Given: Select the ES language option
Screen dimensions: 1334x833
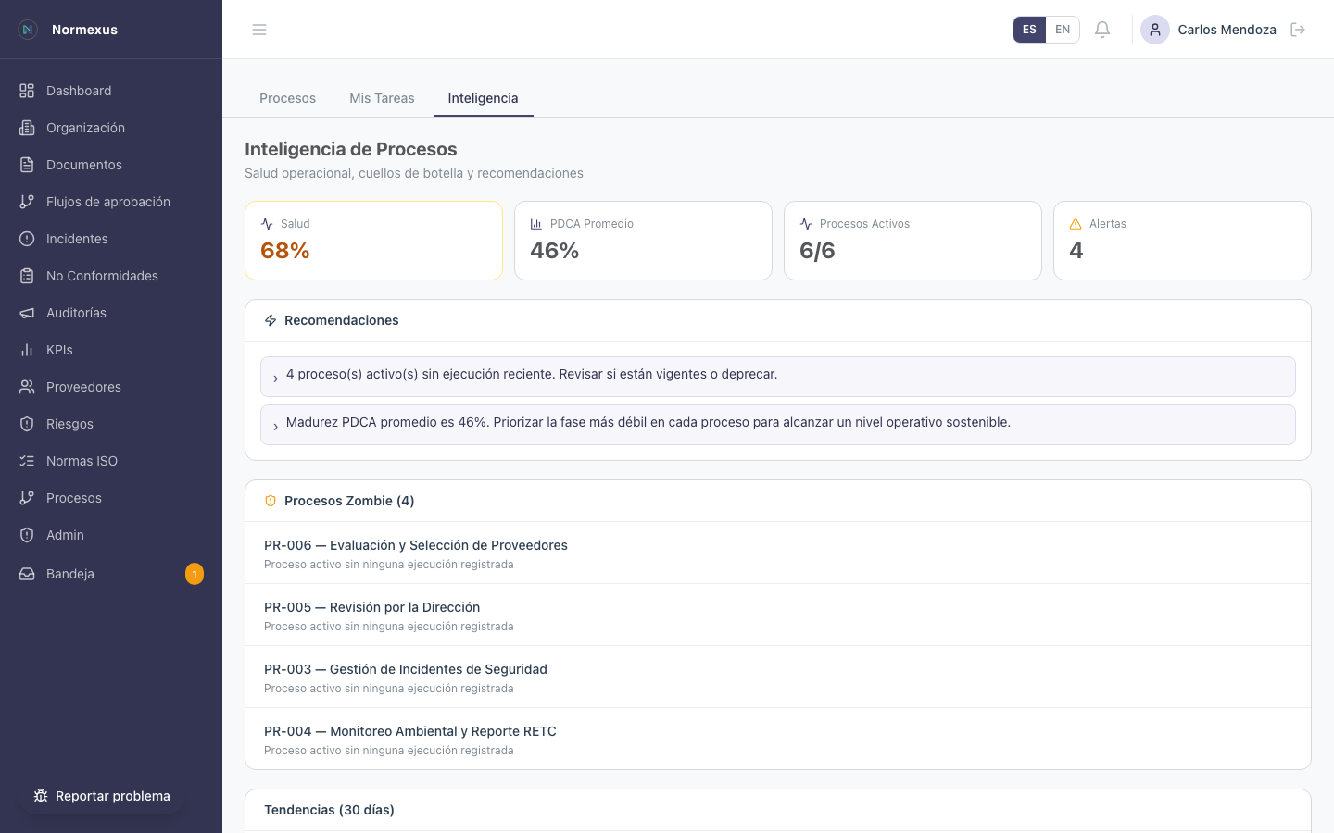Looking at the screenshot, I should pyautogui.click(x=1029, y=30).
